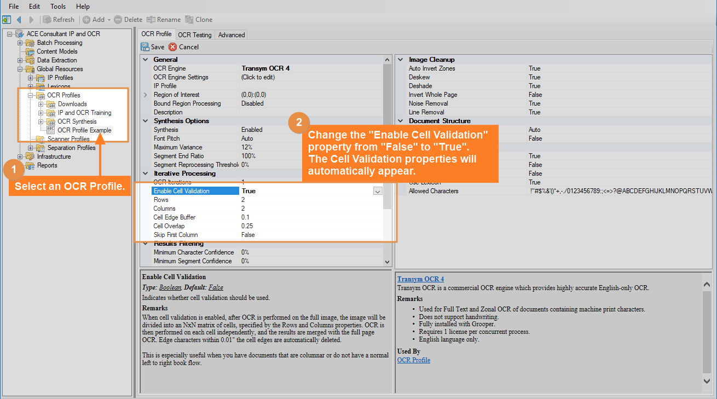This screenshot has height=399, width=717.
Task: Click the Transsym OCR 4 heading link
Action: pyautogui.click(x=420, y=279)
